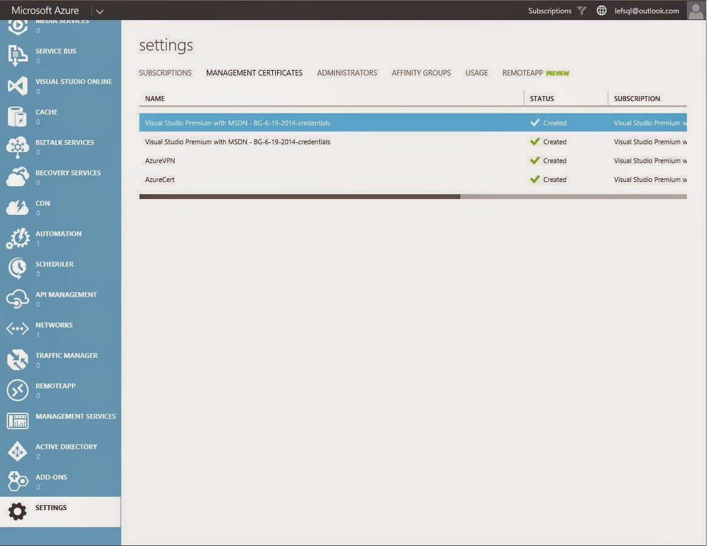Screen dimensions: 707x546
Task: Select the Traffic Manager icon
Action: coord(18,360)
